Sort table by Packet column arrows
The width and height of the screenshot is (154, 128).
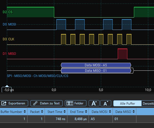[x=42, y=112]
